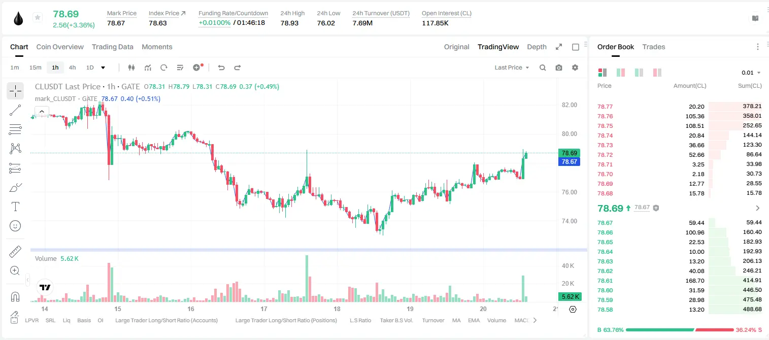Screen dimensions: 769x340
Task: Open the emoji sticker tool
Action: [15, 226]
